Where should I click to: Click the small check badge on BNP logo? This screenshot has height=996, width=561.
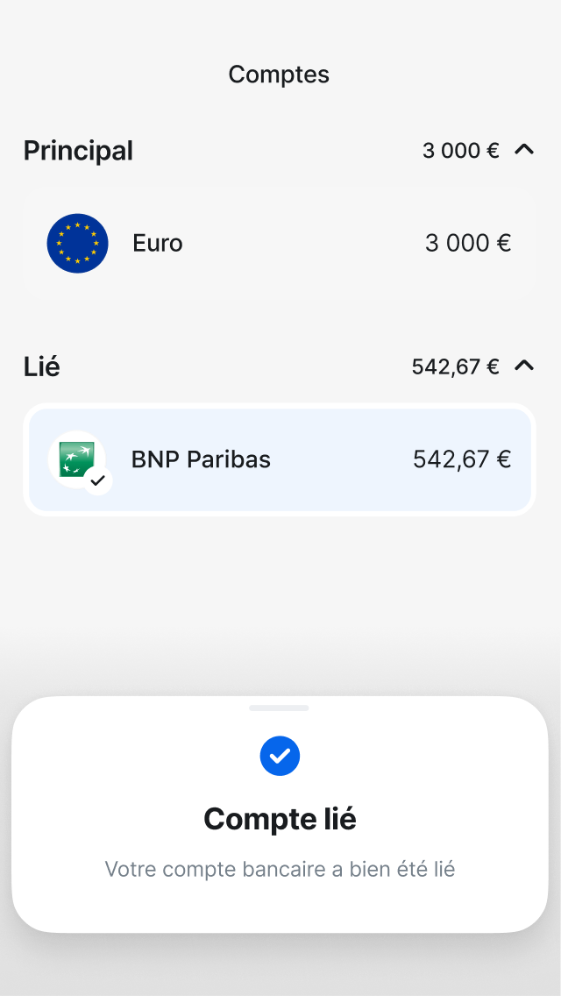tap(98, 480)
